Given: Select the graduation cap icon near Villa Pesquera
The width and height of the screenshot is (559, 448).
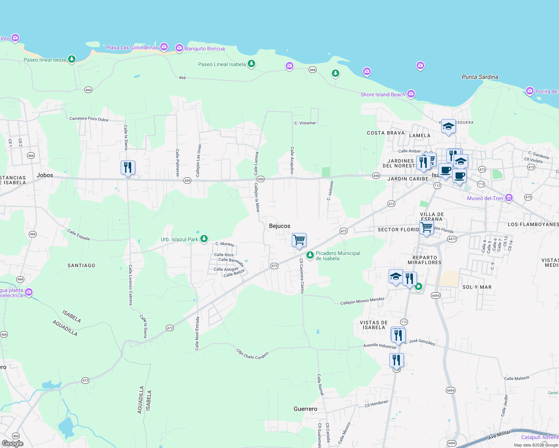Looking at the screenshot, I should pyautogui.click(x=448, y=126).
